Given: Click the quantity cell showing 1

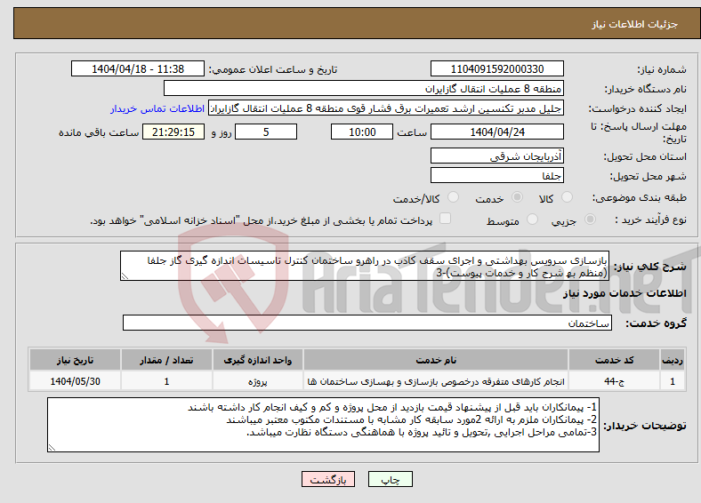Looking at the screenshot, I should (166, 381).
